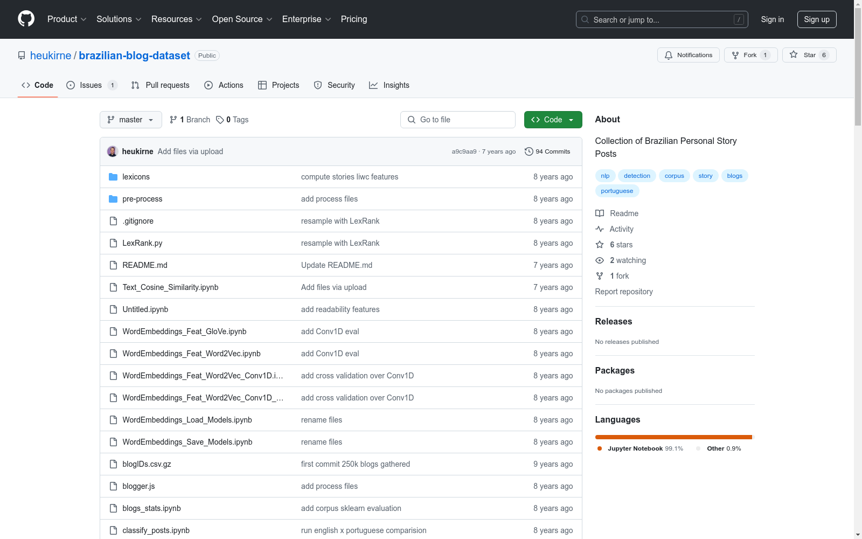Switch to the Issues tab
Screen dimensions: 862x539
pyautogui.click(x=92, y=85)
